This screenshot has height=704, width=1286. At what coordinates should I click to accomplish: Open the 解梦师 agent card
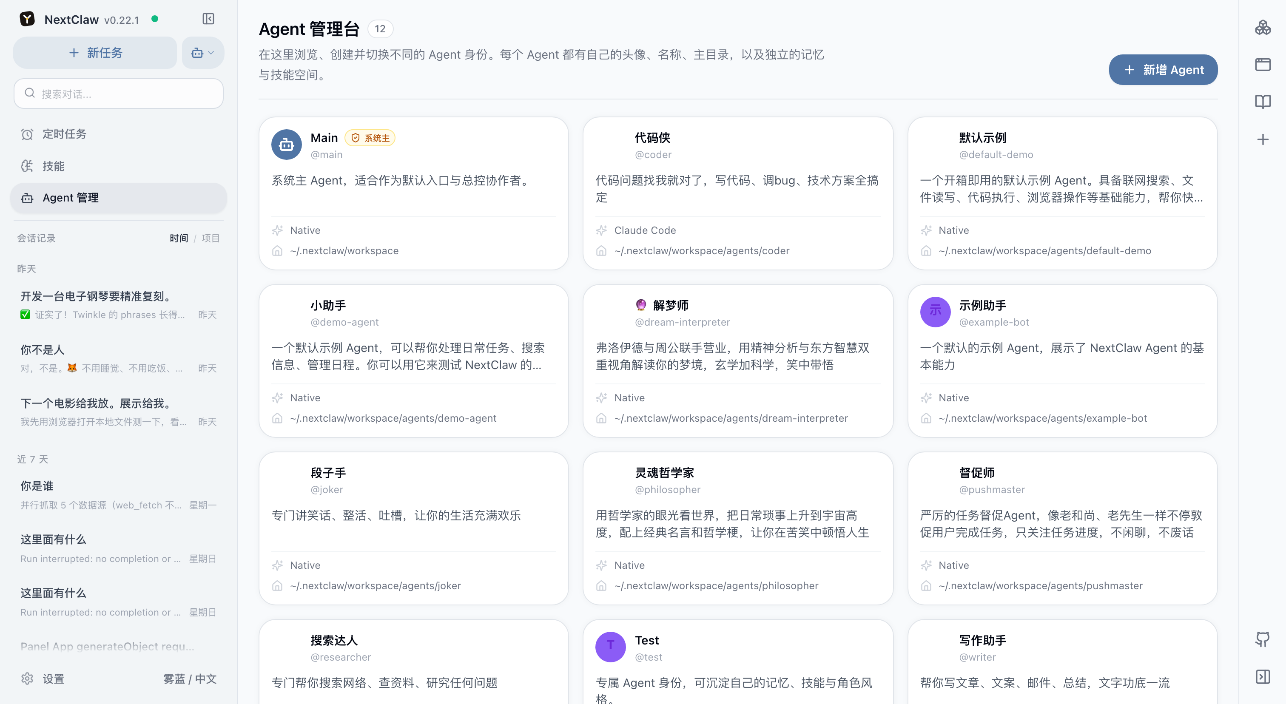[738, 361]
